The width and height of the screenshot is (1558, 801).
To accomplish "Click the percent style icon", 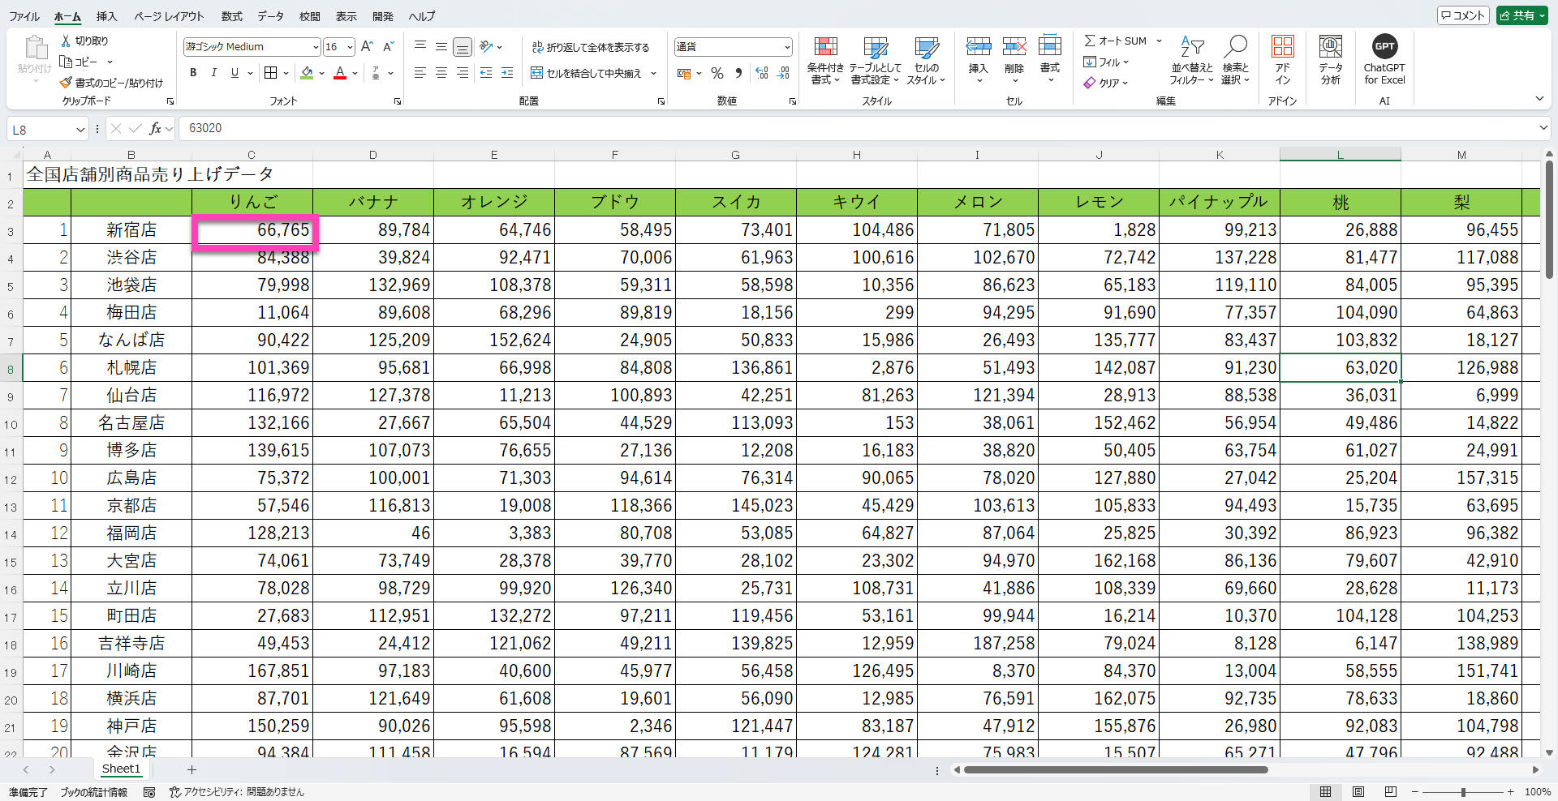I will (x=717, y=74).
